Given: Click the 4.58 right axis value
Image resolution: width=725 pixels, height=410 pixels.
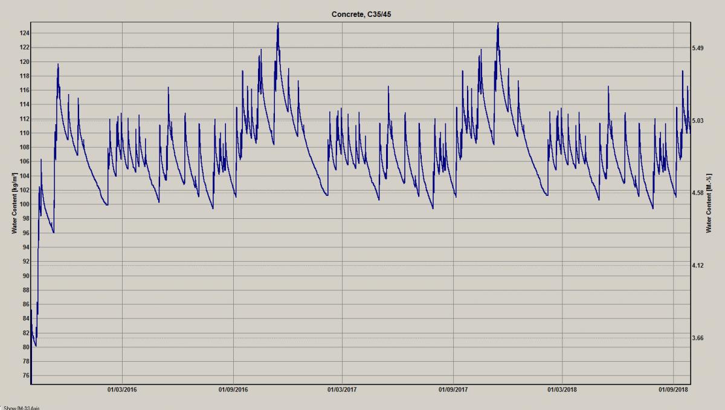Looking at the screenshot, I should coord(699,193).
